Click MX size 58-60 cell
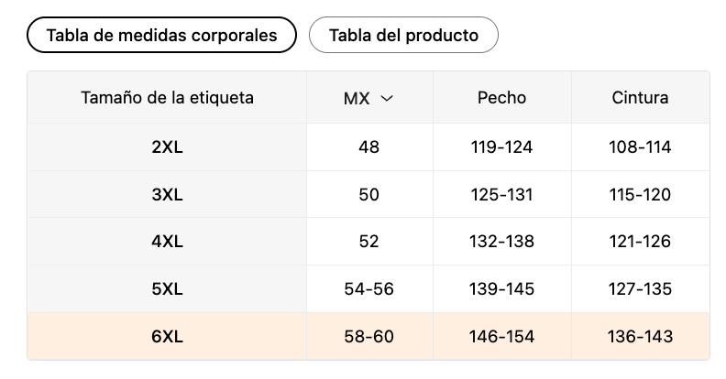 tap(369, 337)
